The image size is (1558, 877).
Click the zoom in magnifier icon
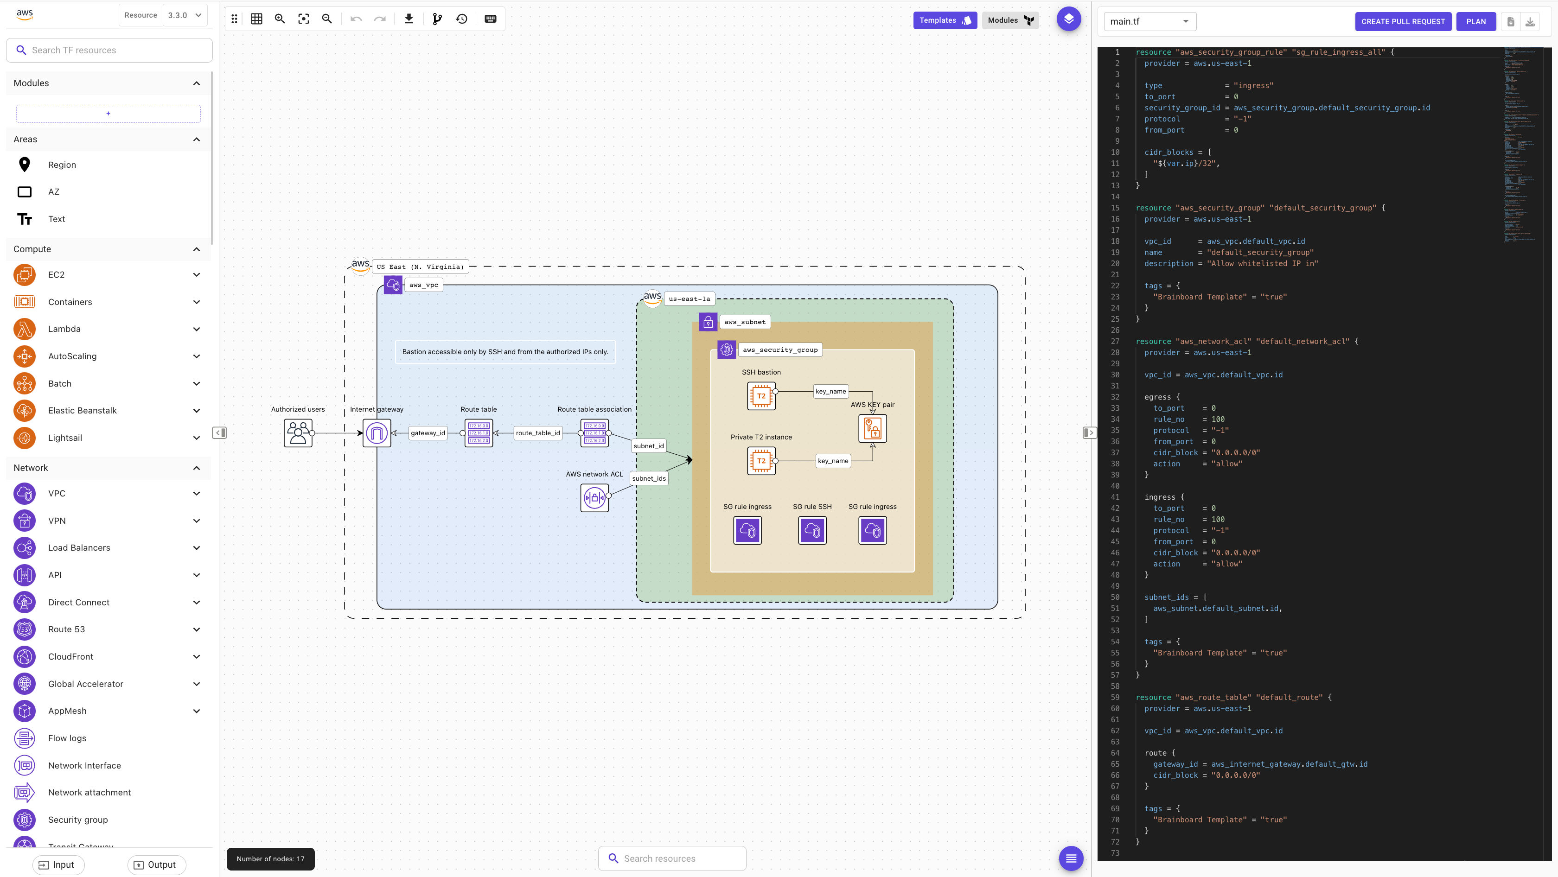(x=280, y=19)
